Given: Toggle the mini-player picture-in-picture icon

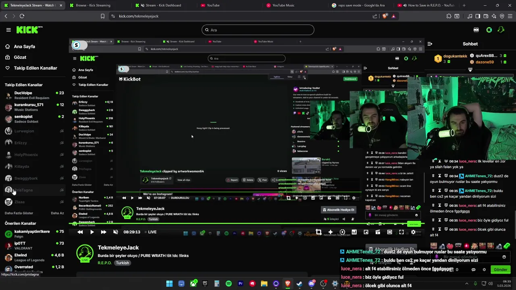Looking at the screenshot, I should tap(366, 232).
